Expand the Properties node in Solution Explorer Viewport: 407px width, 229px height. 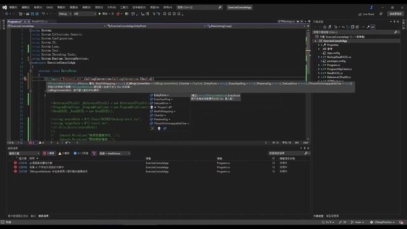(x=319, y=45)
